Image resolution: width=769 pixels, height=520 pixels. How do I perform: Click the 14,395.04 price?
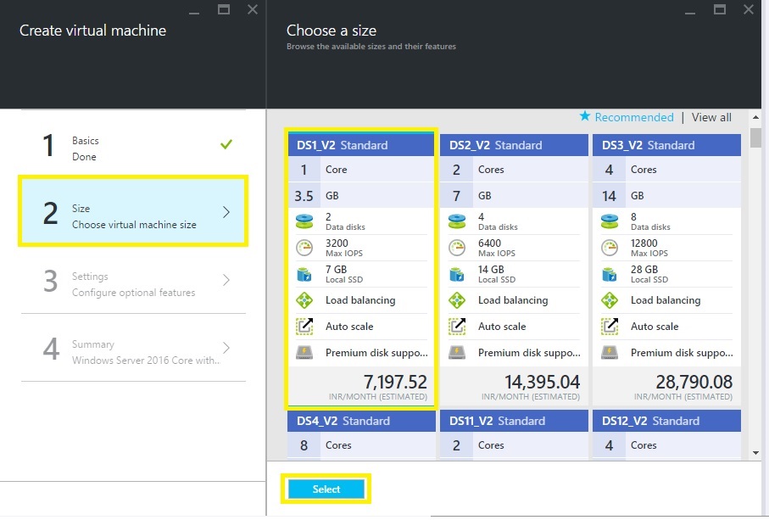coord(543,382)
